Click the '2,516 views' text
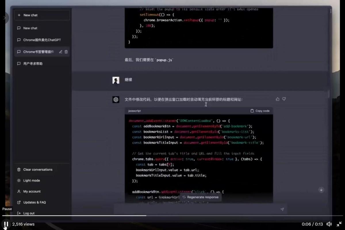345x230 pixels. [x=23, y=224]
